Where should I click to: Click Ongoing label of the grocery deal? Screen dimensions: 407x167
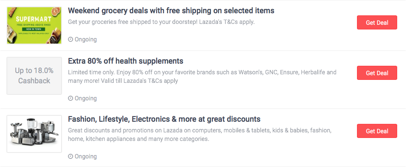(x=86, y=40)
